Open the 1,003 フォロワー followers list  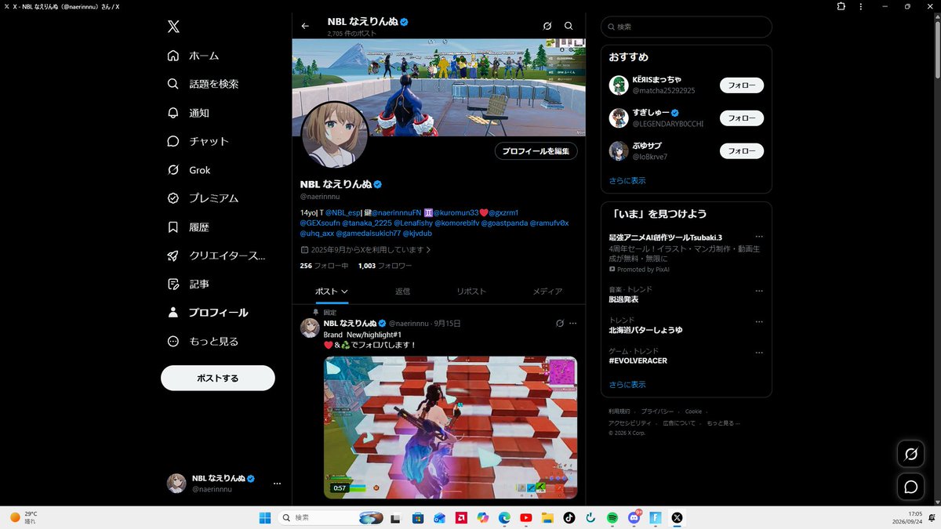click(384, 266)
